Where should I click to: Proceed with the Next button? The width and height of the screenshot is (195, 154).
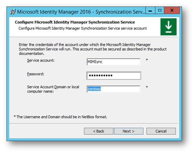128,131
